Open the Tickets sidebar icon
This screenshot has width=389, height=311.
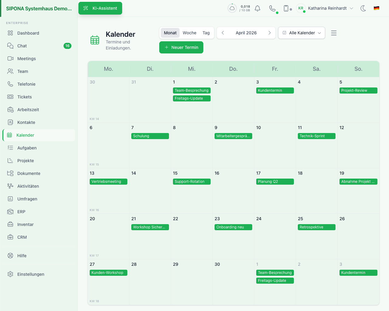(10, 97)
